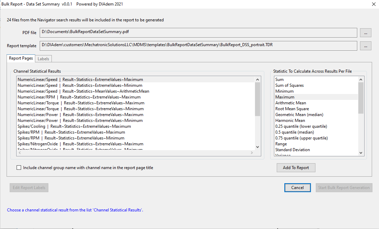
Task: Click browse button next to PDF file path
Action: [x=366, y=33]
